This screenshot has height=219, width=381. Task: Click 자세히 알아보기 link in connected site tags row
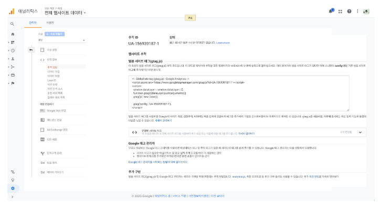(246, 134)
